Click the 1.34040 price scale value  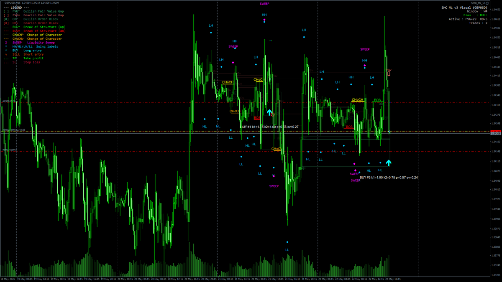(496, 180)
